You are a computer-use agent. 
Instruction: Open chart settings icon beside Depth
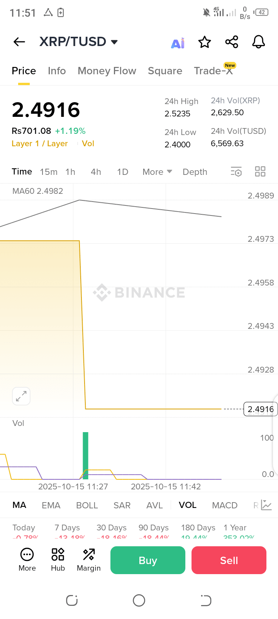pos(236,172)
